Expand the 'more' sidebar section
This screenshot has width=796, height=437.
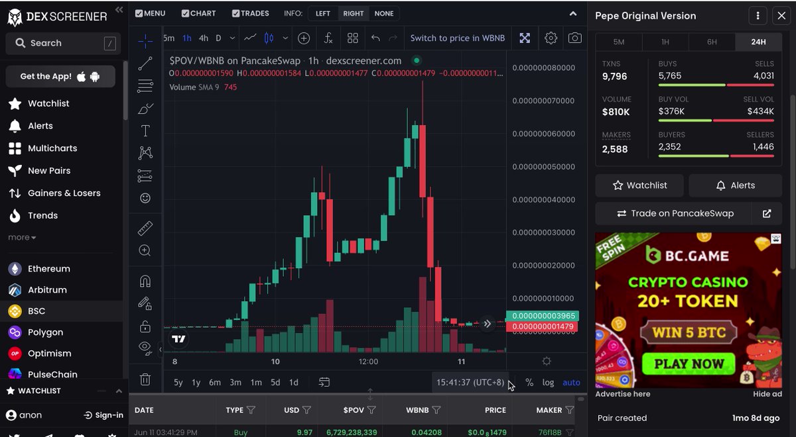tap(22, 237)
